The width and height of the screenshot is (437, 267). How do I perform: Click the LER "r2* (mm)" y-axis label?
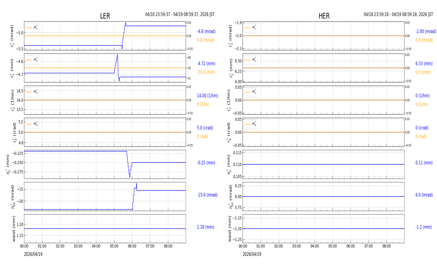tap(12, 68)
